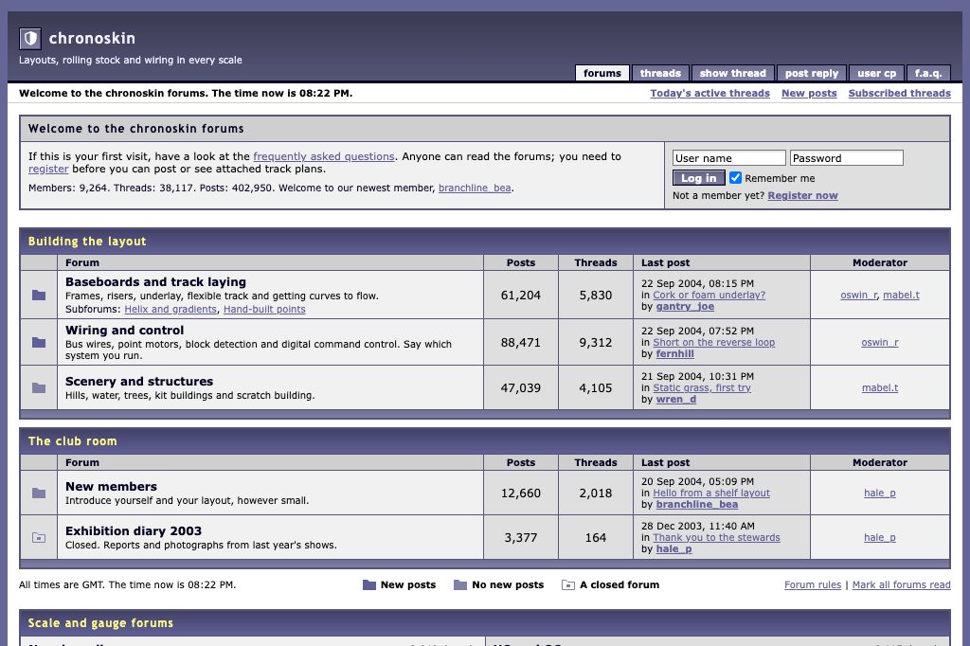Toggle the Remember me checkbox

click(x=735, y=177)
